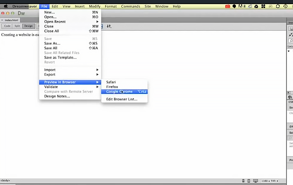Click the 'Creating a website is ea' text
The width and height of the screenshot is (293, 185).
click(20, 35)
